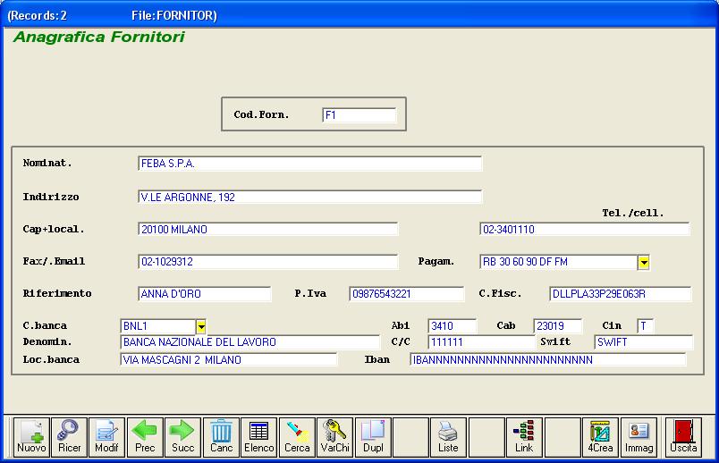Click the VarChi keys icon
Viewport: 719px width, 463px height.
click(335, 437)
